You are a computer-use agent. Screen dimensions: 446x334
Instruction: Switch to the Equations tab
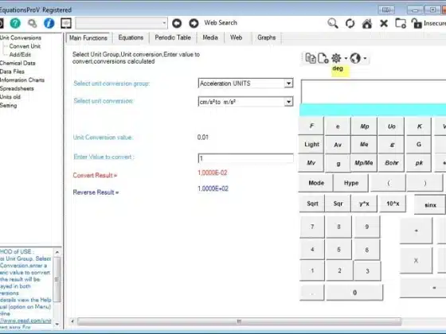131,38
